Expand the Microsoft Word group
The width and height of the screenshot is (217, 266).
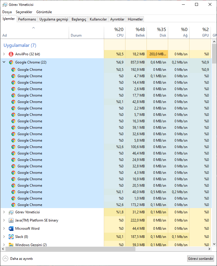pyautogui.click(x=4, y=229)
